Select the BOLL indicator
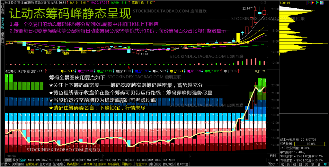 coord(158,160)
